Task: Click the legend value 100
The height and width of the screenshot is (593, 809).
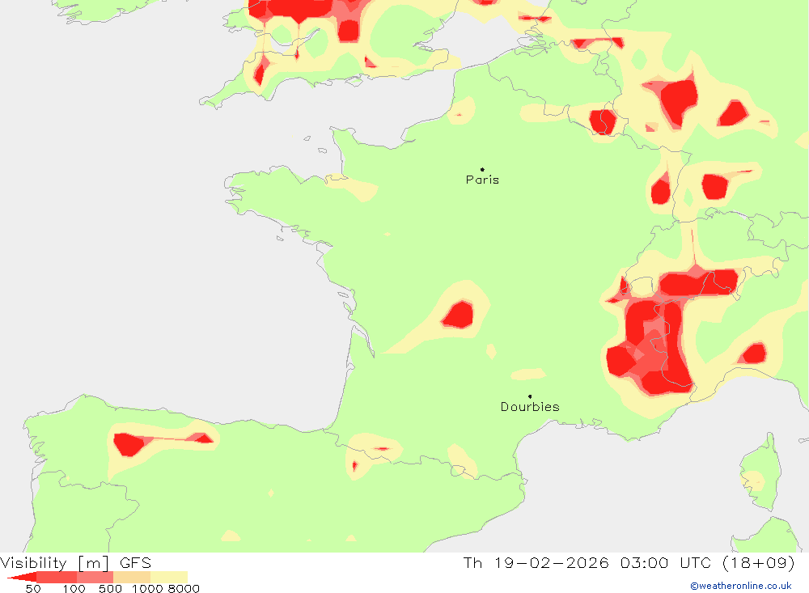Action: pyautogui.click(x=74, y=589)
